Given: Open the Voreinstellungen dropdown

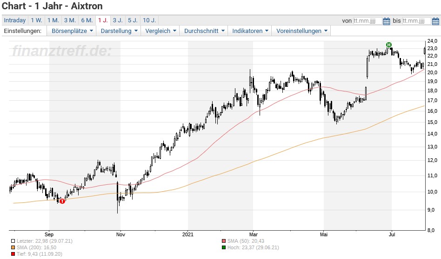Looking at the screenshot, I should point(301,31).
